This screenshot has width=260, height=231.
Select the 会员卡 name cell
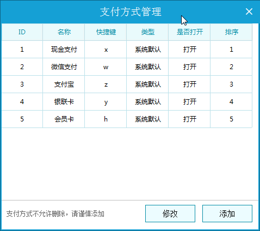tap(64, 119)
